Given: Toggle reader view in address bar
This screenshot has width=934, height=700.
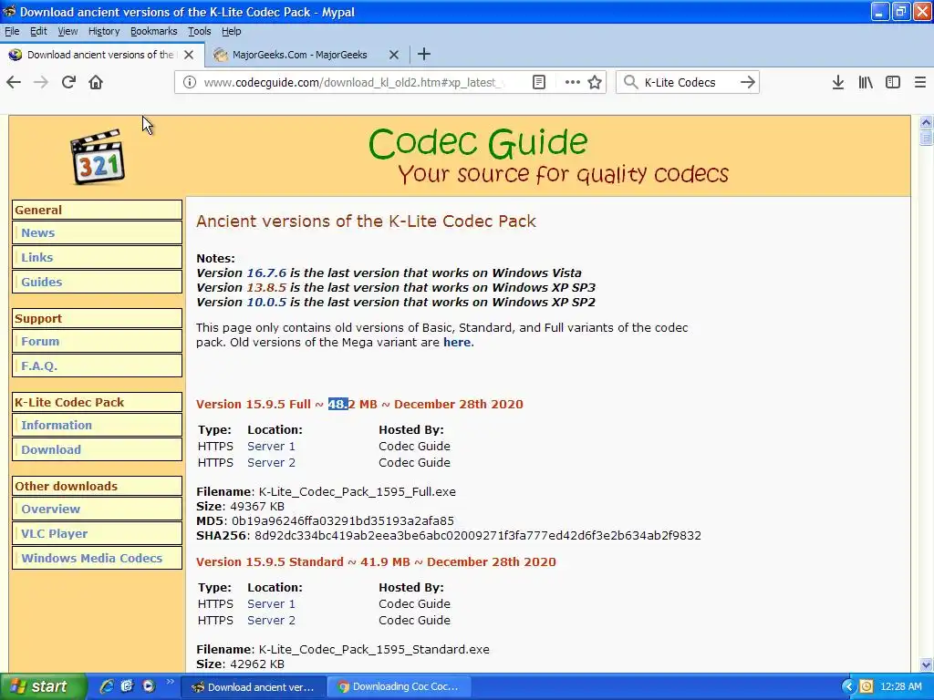Looking at the screenshot, I should [539, 82].
